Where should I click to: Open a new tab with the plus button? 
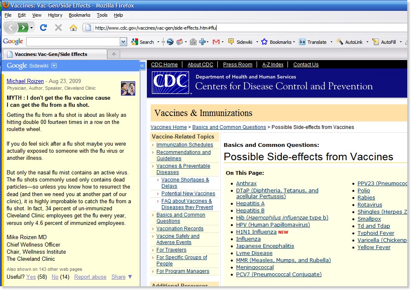pos(114,54)
